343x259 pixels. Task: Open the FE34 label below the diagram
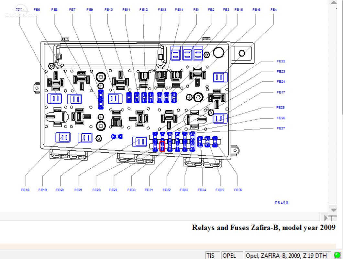[x=202, y=190]
